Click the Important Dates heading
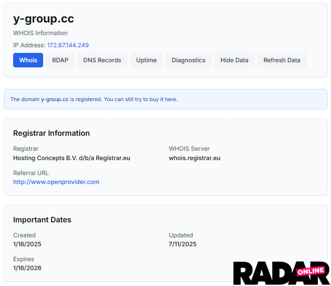 [42, 220]
